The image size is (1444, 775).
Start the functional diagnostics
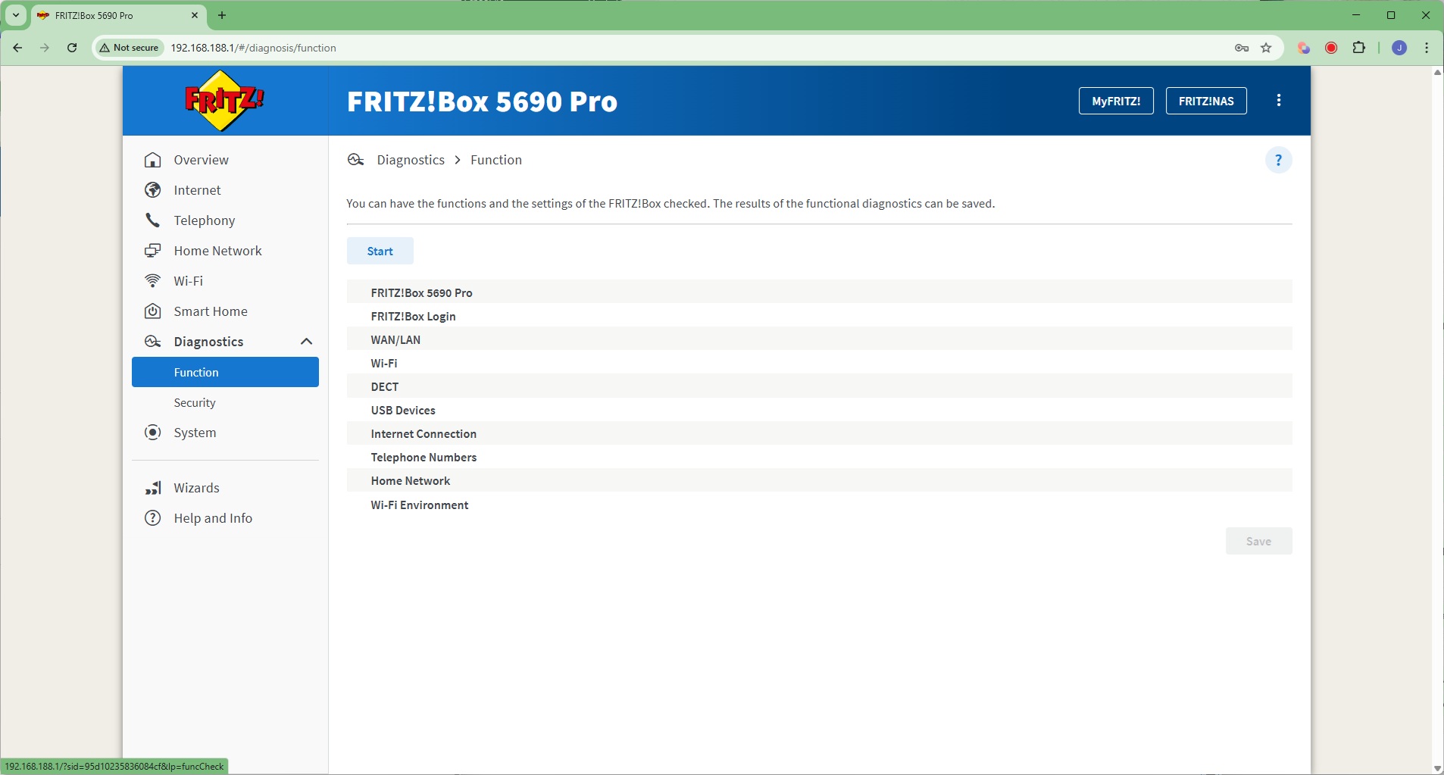coord(380,251)
